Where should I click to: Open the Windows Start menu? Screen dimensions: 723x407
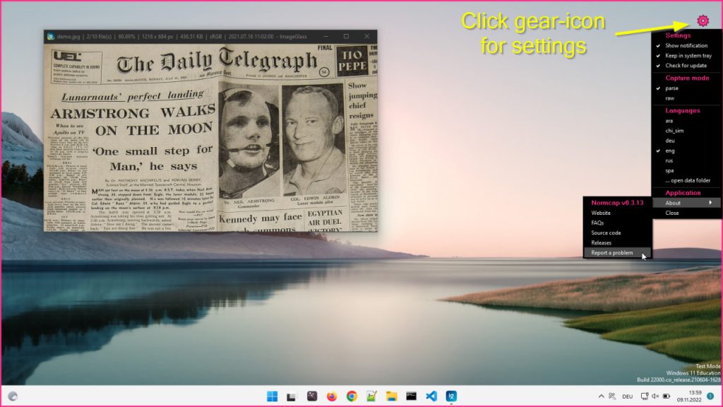click(x=272, y=396)
